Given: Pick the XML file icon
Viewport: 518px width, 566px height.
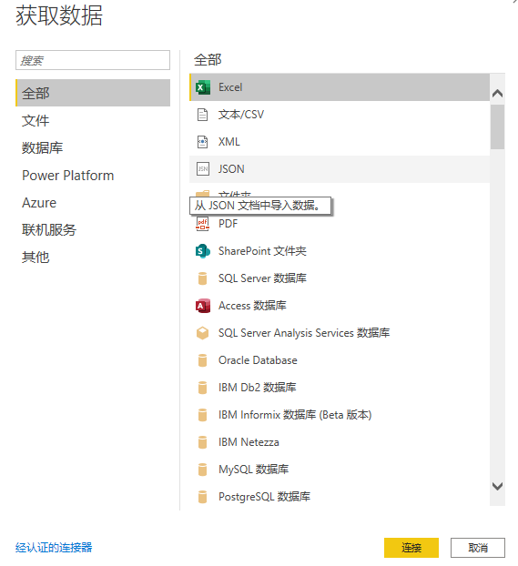Looking at the screenshot, I should pos(202,142).
